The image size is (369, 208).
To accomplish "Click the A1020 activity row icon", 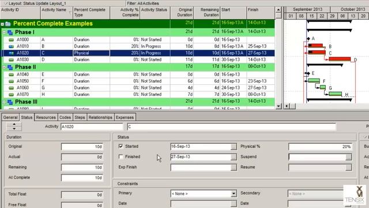I will [x=11, y=53].
